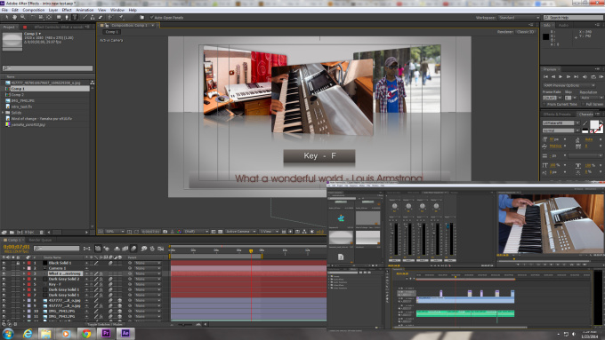Expand the Solids folder in Project panel

pos(3,113)
